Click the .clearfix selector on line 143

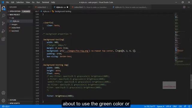[x=48, y=23]
